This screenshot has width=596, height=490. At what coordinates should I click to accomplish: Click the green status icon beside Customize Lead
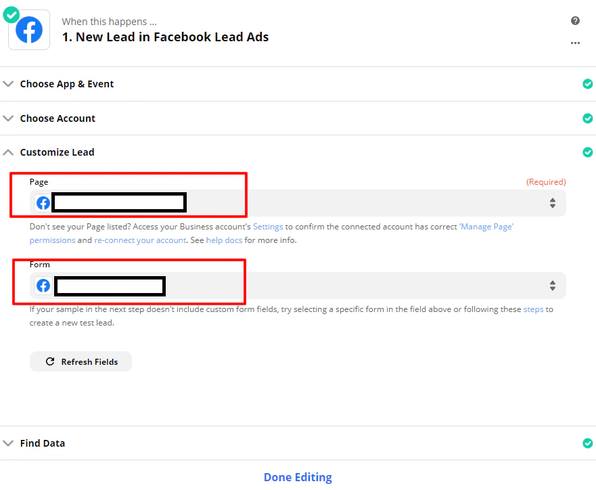[587, 152]
